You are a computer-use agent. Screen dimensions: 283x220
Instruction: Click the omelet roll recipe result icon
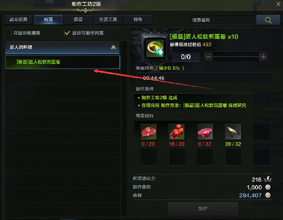pos(155,48)
